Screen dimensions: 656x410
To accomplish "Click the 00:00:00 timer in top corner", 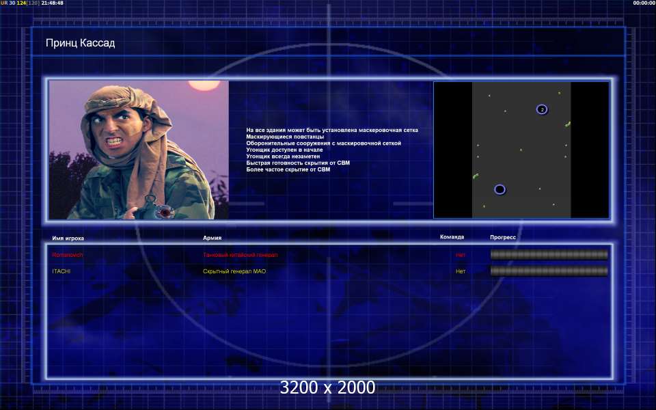I will tap(644, 3).
